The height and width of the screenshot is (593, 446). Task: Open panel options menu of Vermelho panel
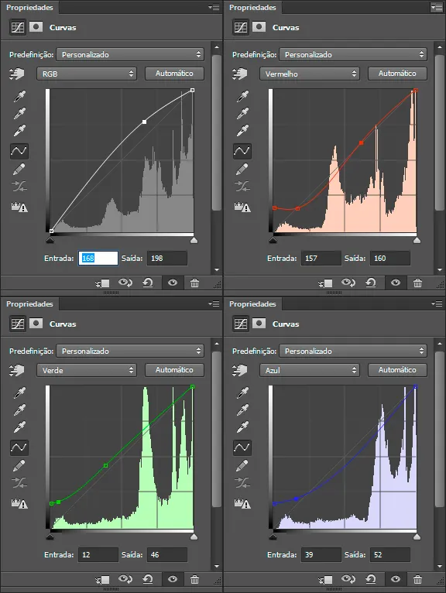click(x=437, y=7)
